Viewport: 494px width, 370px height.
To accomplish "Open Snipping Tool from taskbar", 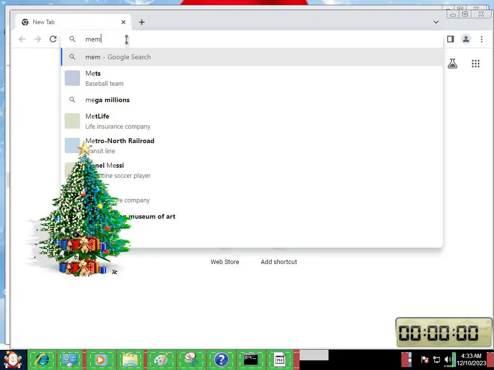I will coord(191,359).
